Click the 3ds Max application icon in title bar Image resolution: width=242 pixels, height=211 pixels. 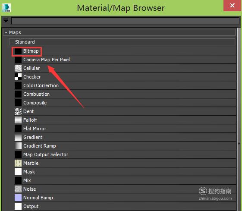coord(6,8)
